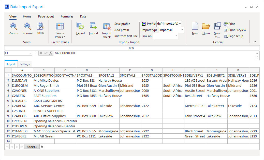Screen dimensions: 264x160
Task: Expand the Import type dropdown
Action: pyautogui.click(x=182, y=30)
